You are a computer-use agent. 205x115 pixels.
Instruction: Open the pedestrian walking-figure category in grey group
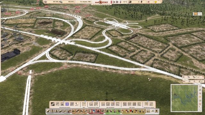coord(56,111)
